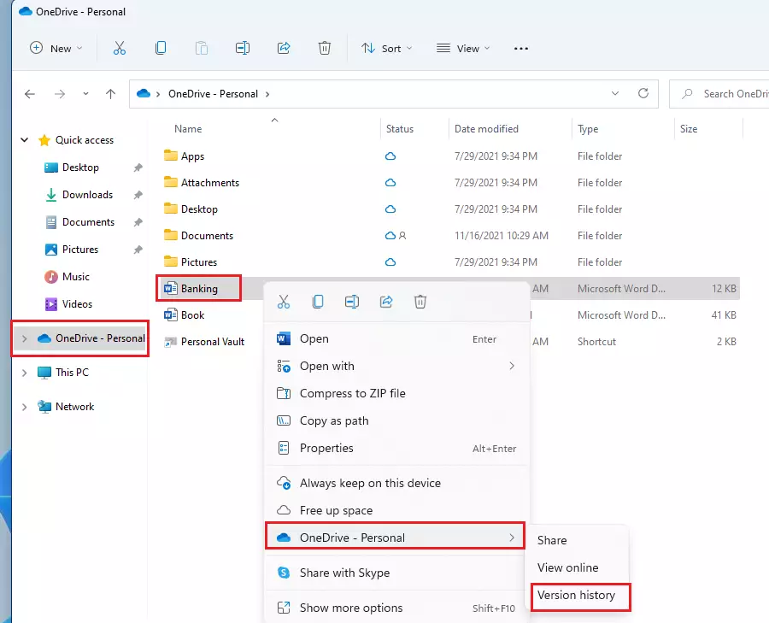Click the cloud status icon for Attachments
769x623 pixels.
[x=390, y=183]
